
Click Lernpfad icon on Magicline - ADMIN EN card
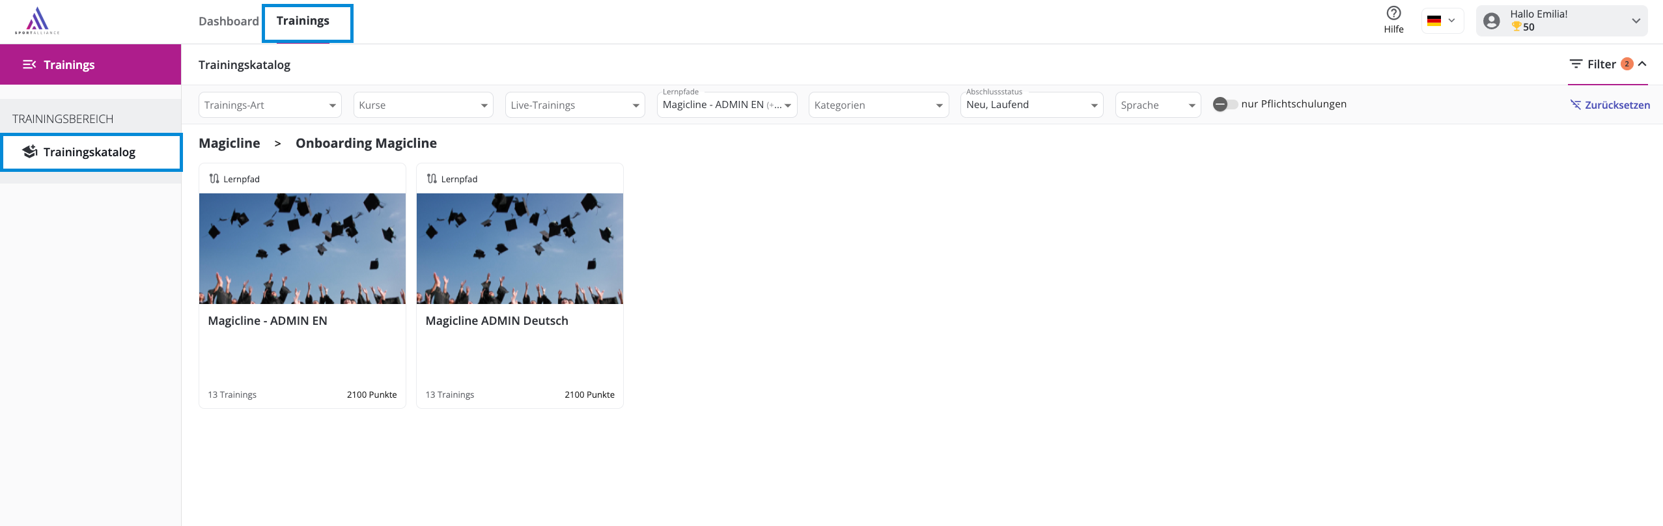214,178
